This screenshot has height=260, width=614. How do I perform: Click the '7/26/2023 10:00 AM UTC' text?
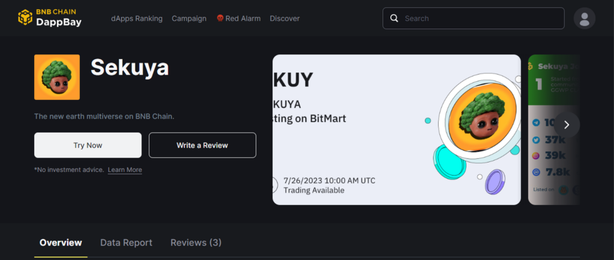(329, 181)
